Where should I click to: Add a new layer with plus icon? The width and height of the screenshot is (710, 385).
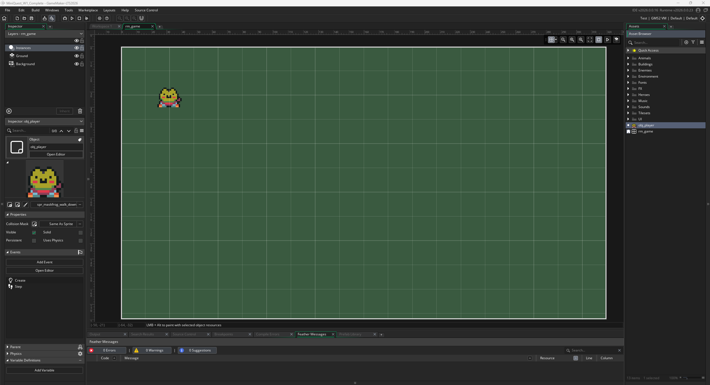point(9,111)
